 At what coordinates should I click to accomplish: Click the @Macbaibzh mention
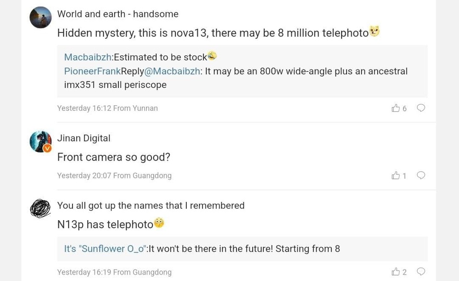[172, 71]
